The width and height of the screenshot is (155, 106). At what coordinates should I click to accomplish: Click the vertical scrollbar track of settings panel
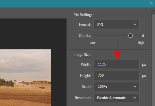pyautogui.click(x=153, y=60)
